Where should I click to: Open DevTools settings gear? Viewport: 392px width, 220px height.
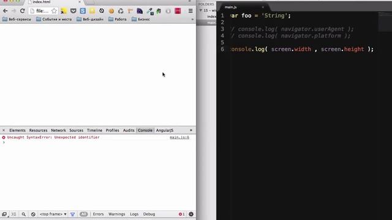click(x=191, y=215)
